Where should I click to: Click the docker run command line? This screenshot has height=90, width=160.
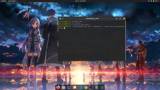(92, 27)
